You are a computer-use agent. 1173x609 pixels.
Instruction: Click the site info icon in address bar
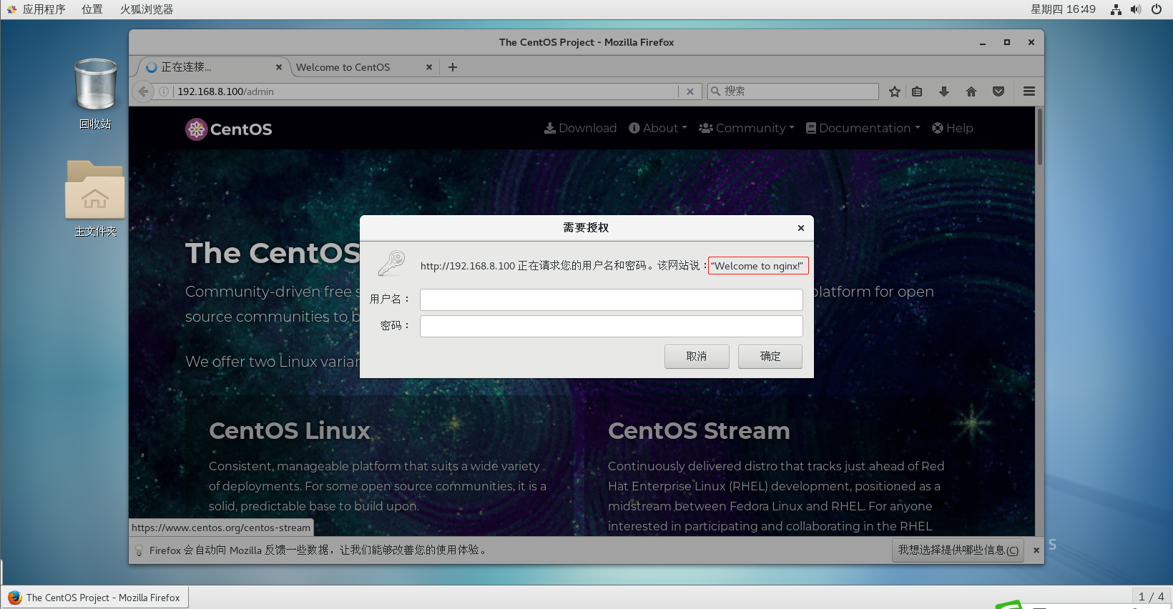tap(164, 91)
